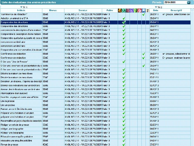The image size is (194, 146).
Task: Click date 15/03/11 in Interrogatoire row
Action: pos(154,93)
